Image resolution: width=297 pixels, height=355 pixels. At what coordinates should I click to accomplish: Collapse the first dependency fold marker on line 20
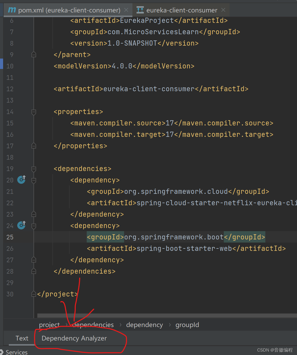click(33, 180)
